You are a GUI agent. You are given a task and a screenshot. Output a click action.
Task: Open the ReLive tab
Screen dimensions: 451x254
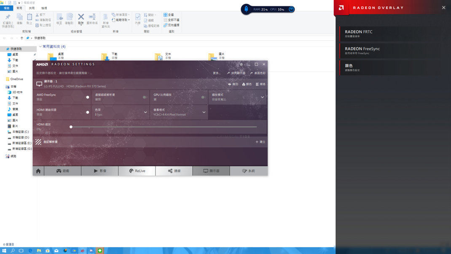(x=137, y=171)
